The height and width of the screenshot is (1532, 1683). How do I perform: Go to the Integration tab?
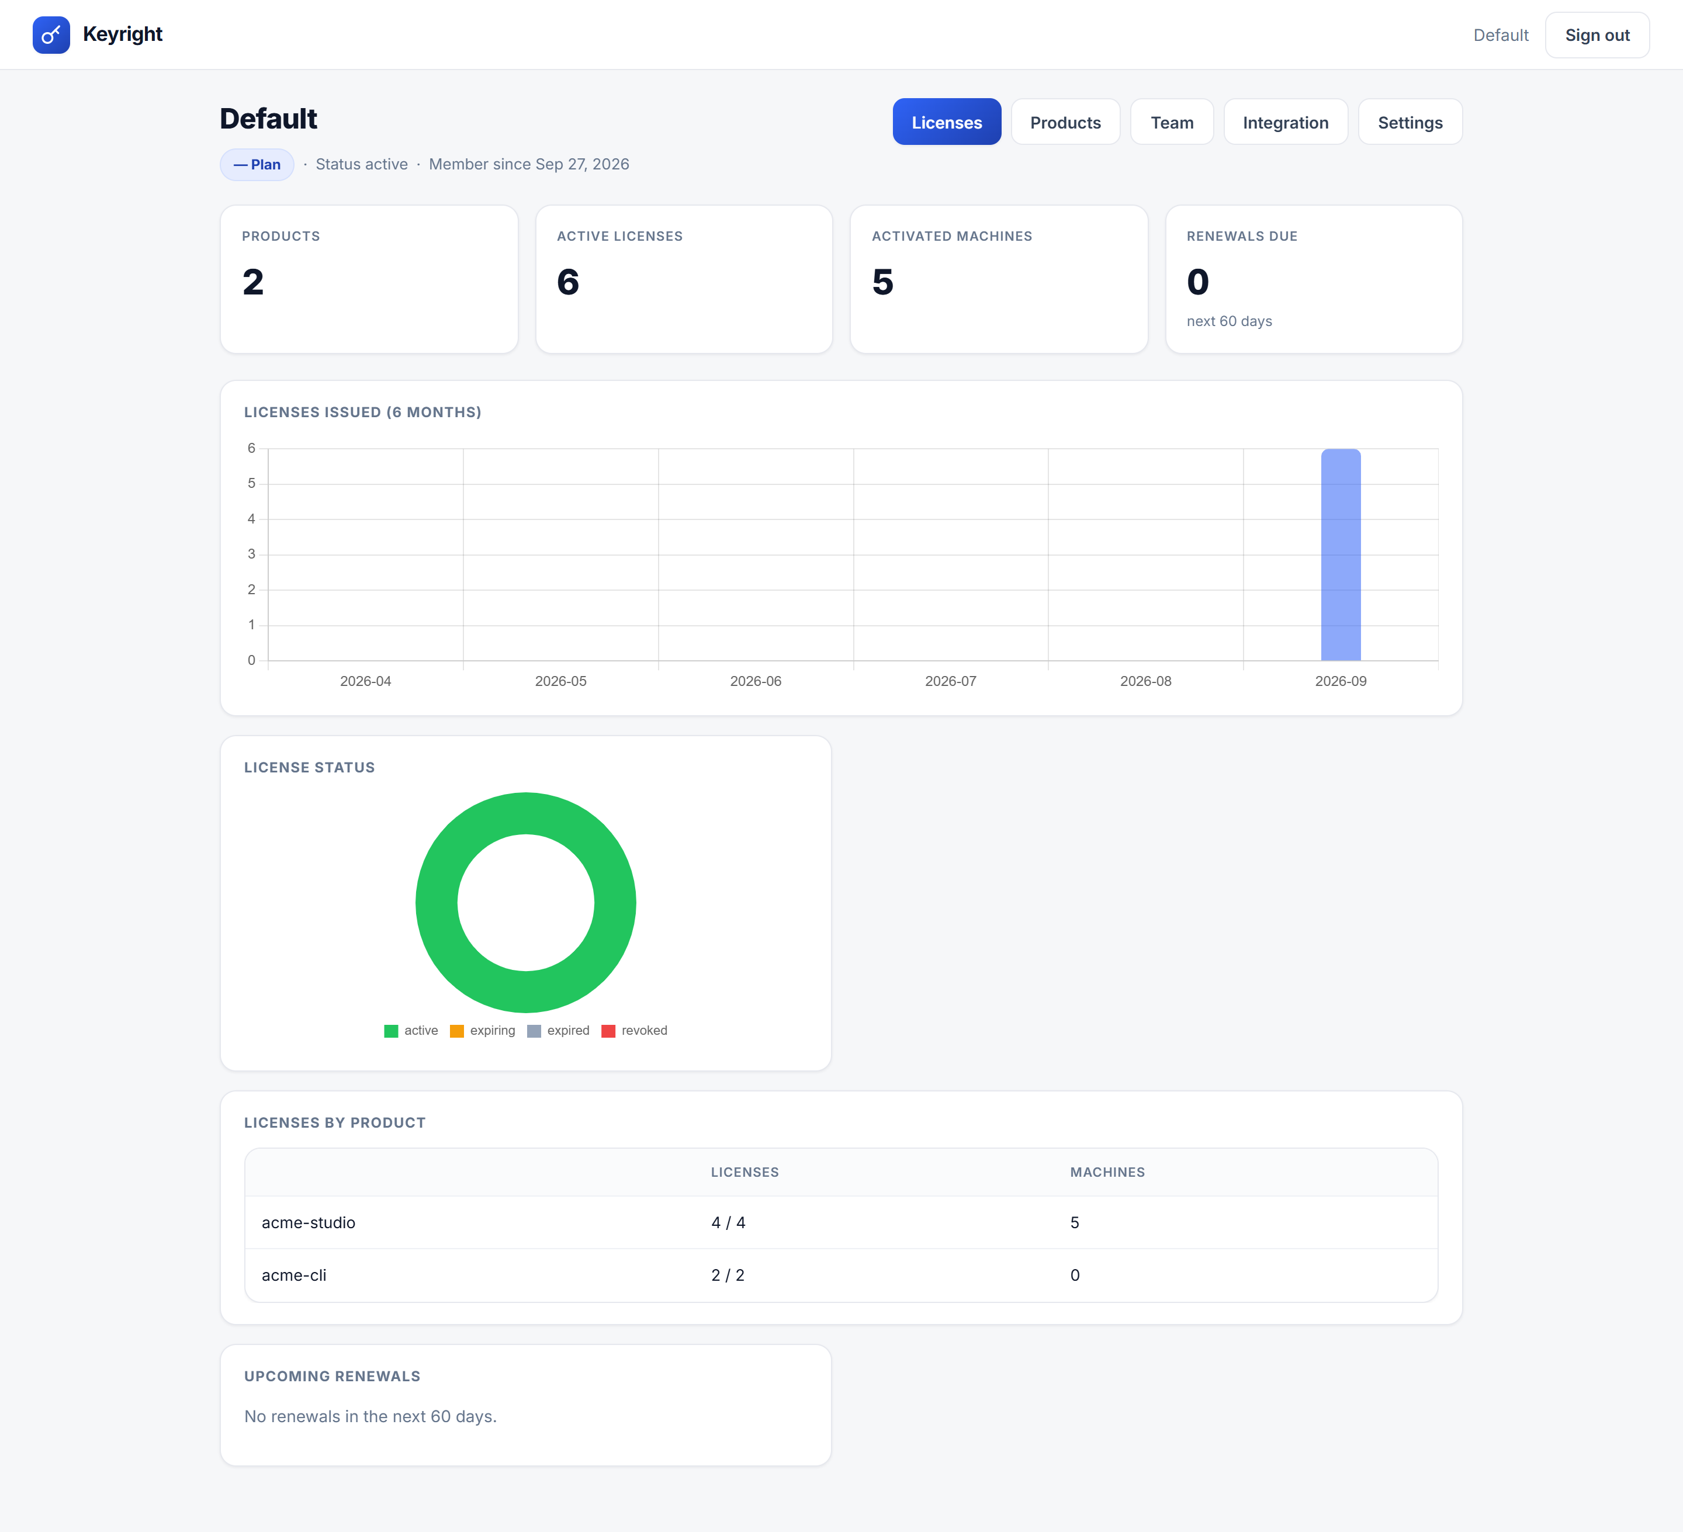coord(1285,122)
